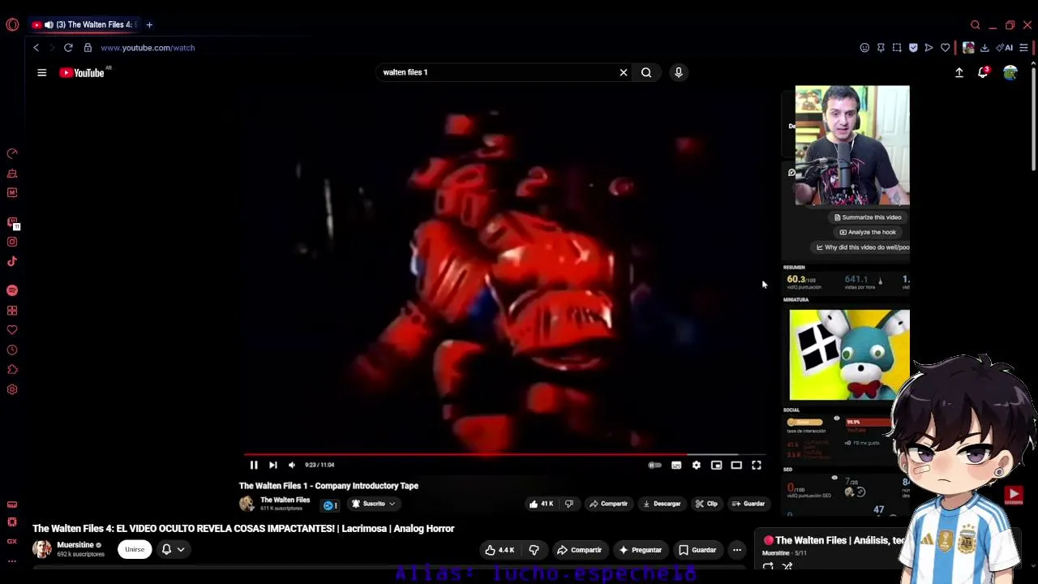Screen dimensions: 1038x584
Task: Click the Descargar button
Action: pos(662,504)
